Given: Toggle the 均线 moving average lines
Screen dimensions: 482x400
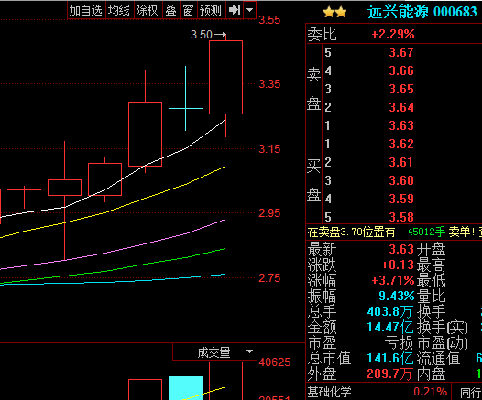Looking at the screenshot, I should (119, 10).
